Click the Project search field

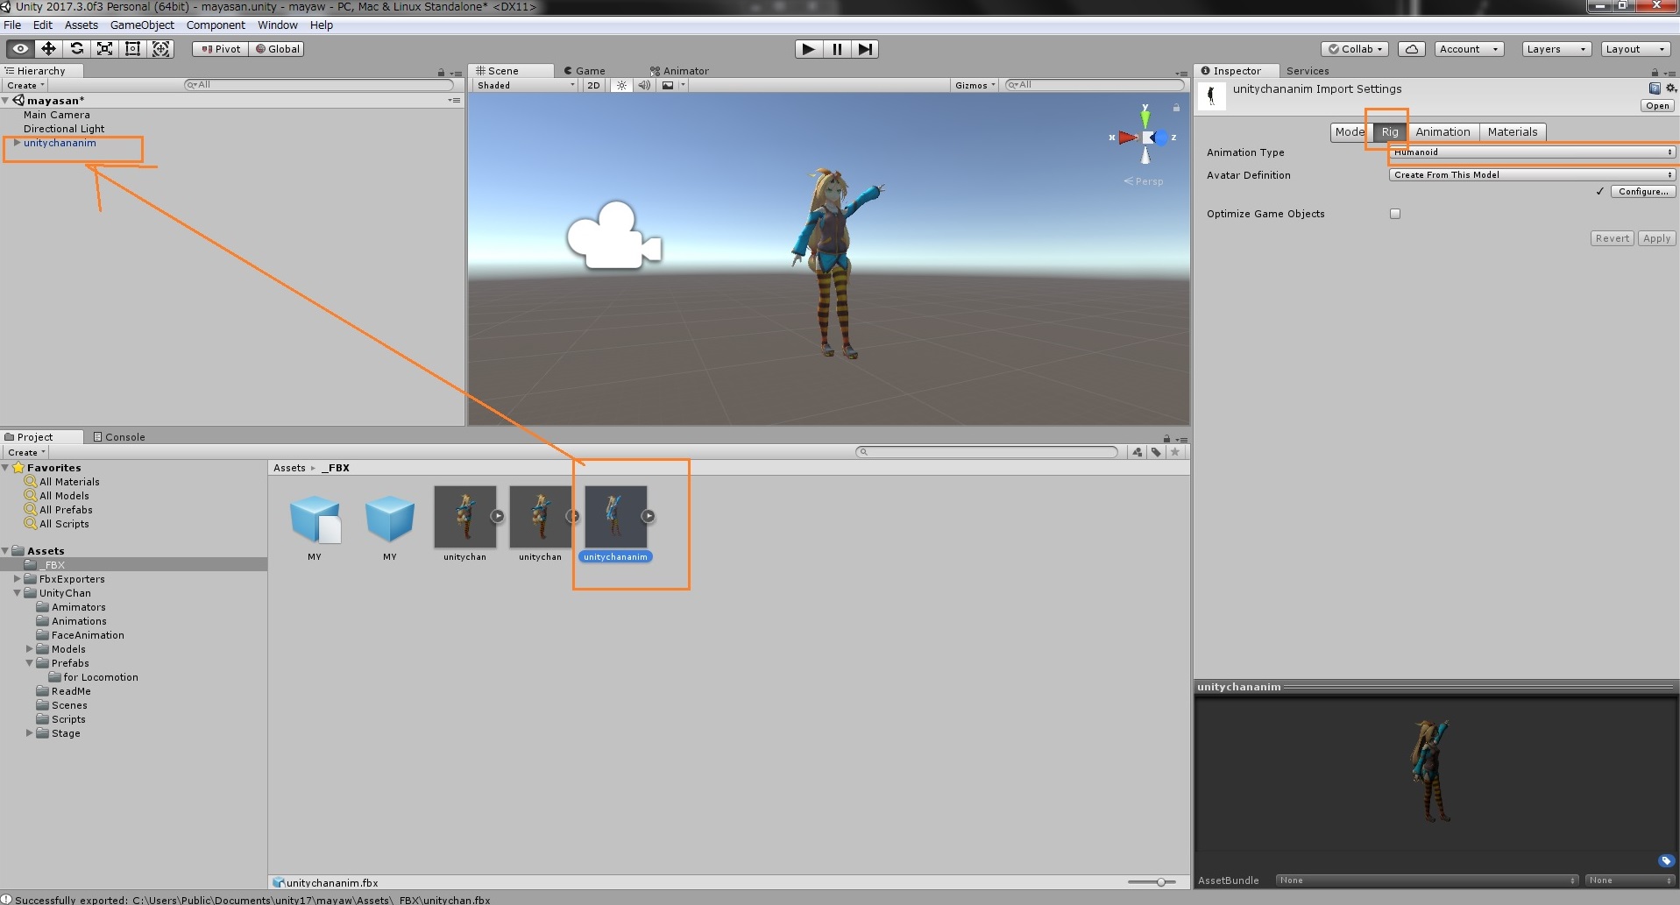point(987,452)
